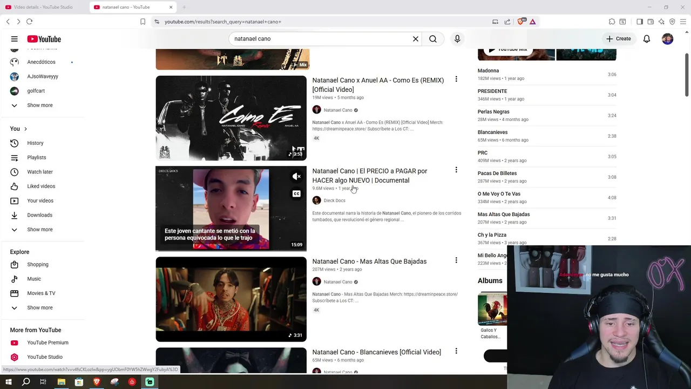This screenshot has width=691, height=389.
Task: Open Windows Start button
Action: coord(8,382)
